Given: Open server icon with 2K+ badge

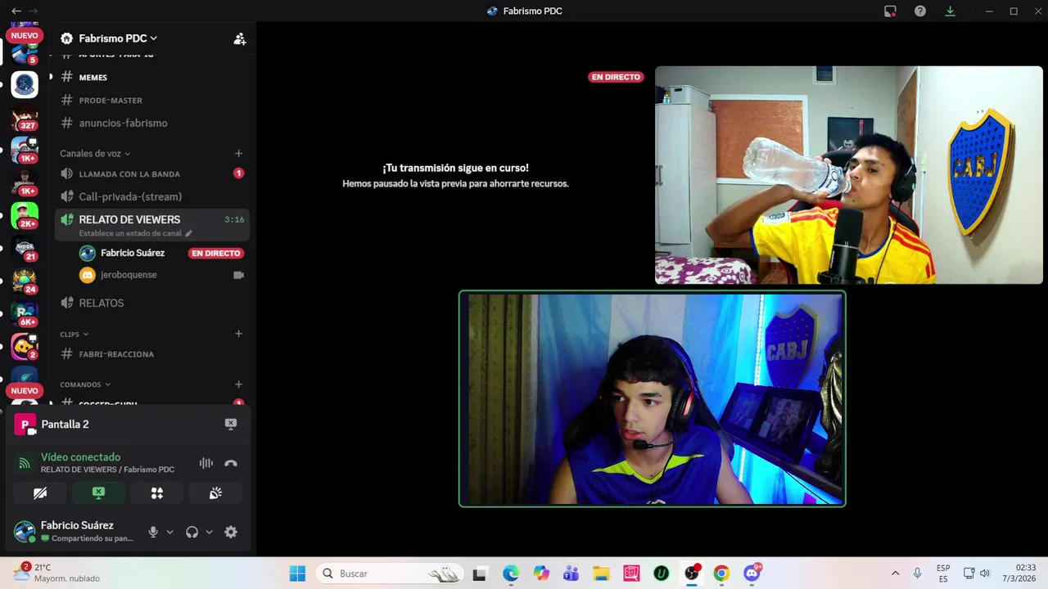Looking at the screenshot, I should (x=25, y=216).
